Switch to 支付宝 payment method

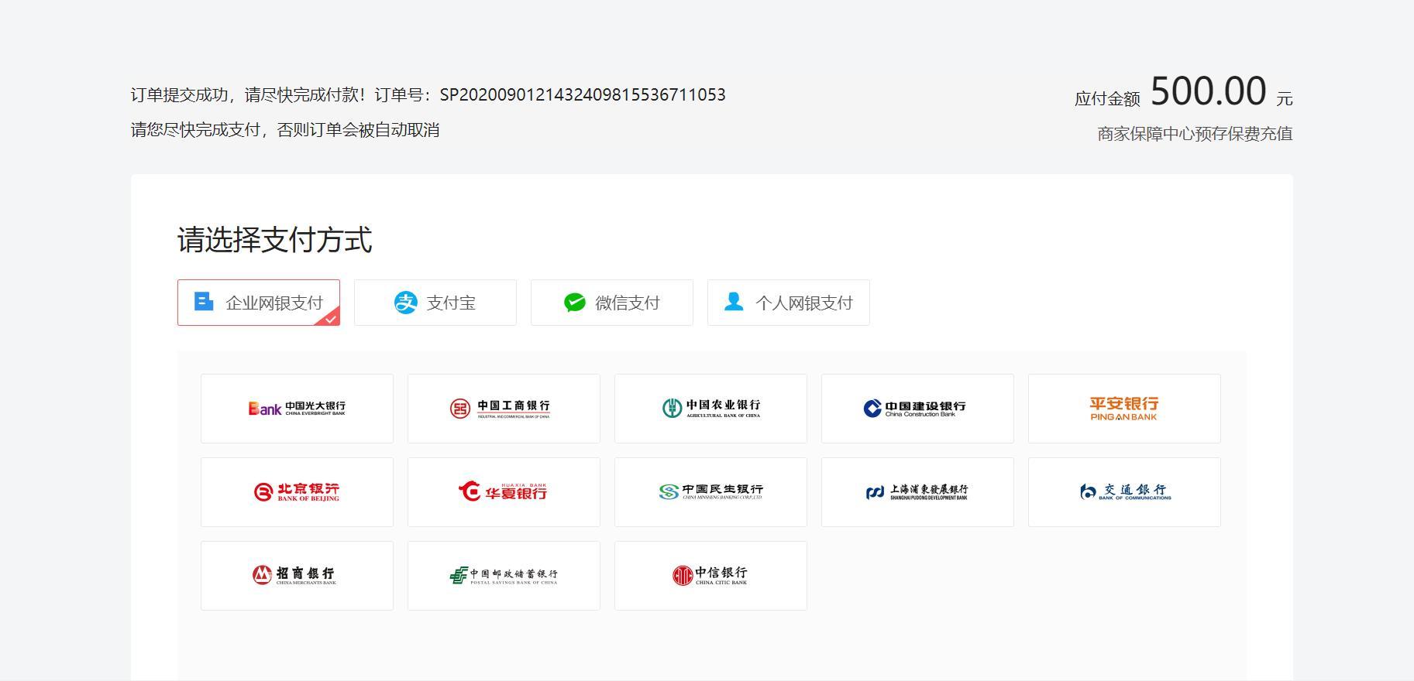(435, 303)
